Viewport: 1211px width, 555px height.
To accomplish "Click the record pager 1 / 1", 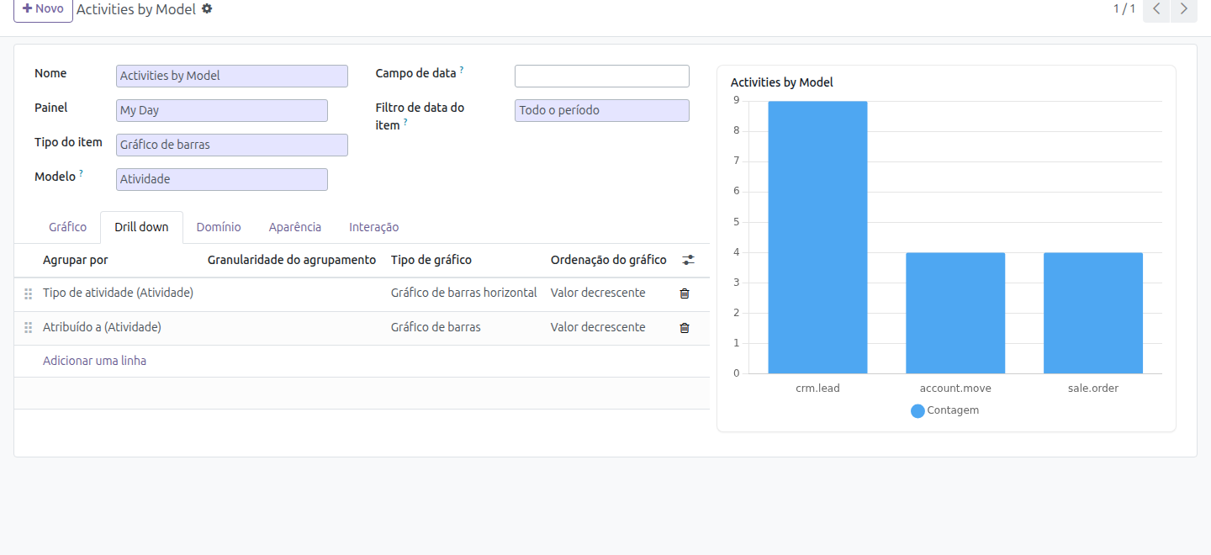I will click(1124, 9).
